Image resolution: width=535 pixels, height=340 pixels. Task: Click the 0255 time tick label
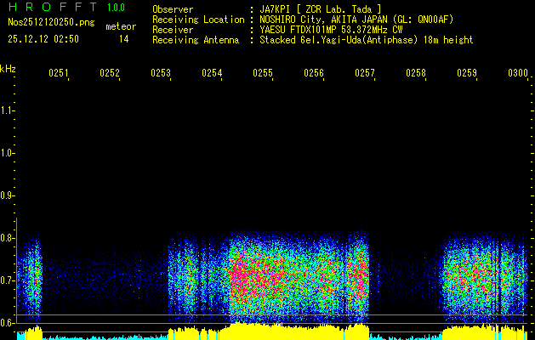coord(263,74)
